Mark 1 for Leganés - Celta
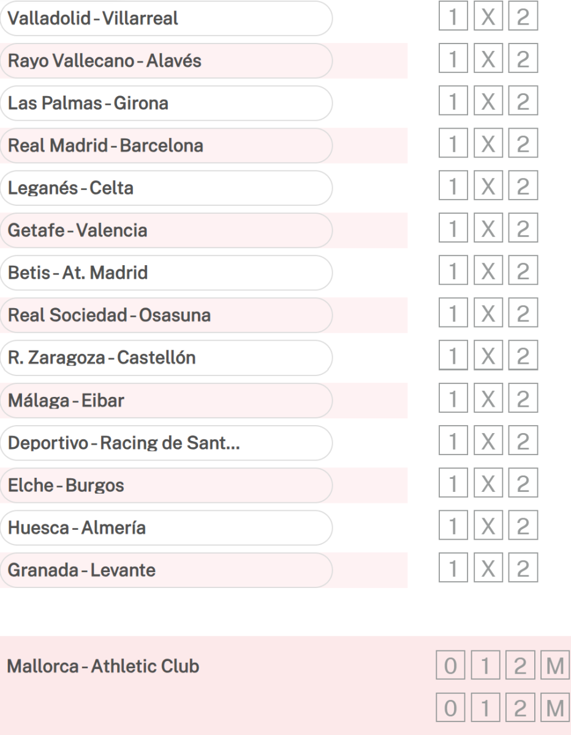Image resolution: width=571 pixels, height=735 pixels. pos(453,189)
